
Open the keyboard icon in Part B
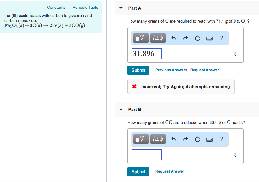(x=210, y=139)
